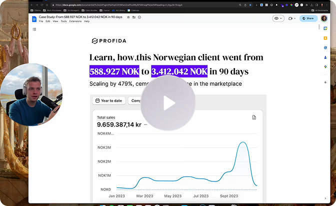The image size is (336, 206).
Task: View document status icon next to title
Action: (x=139, y=17)
